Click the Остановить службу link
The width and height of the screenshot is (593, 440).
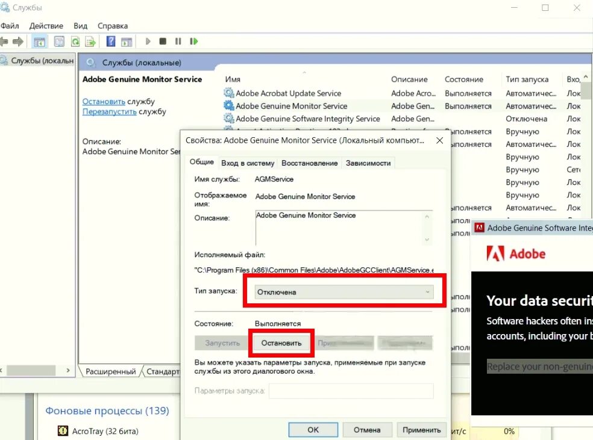coord(104,102)
